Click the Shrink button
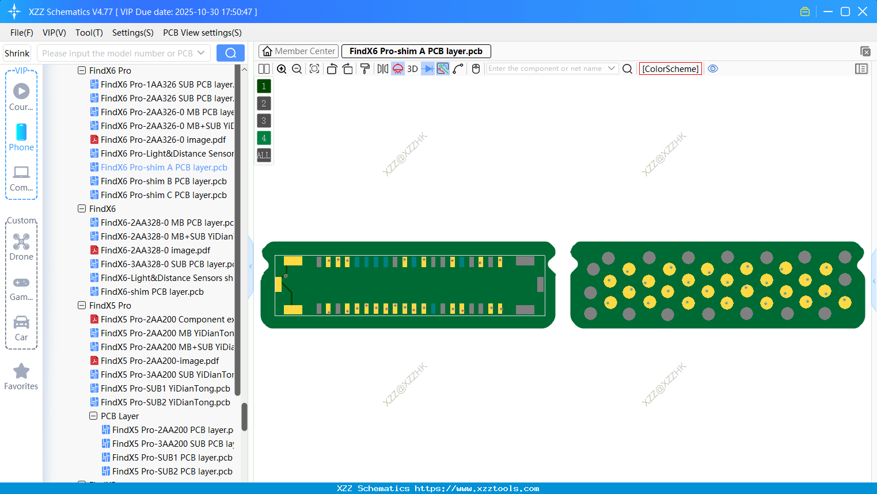877x494 pixels. point(17,52)
